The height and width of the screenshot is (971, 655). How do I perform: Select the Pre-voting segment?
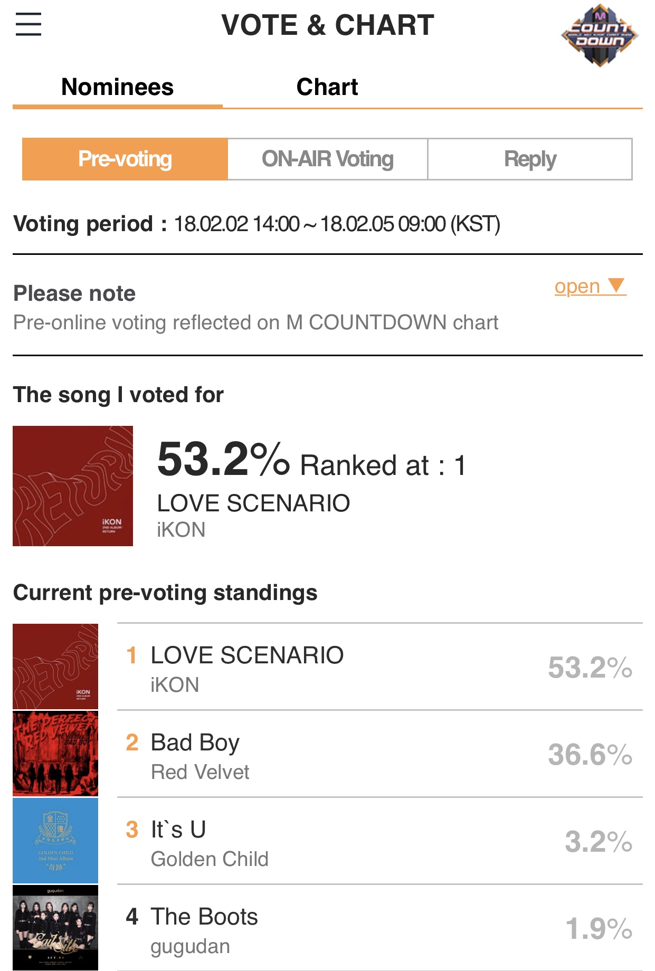point(125,159)
